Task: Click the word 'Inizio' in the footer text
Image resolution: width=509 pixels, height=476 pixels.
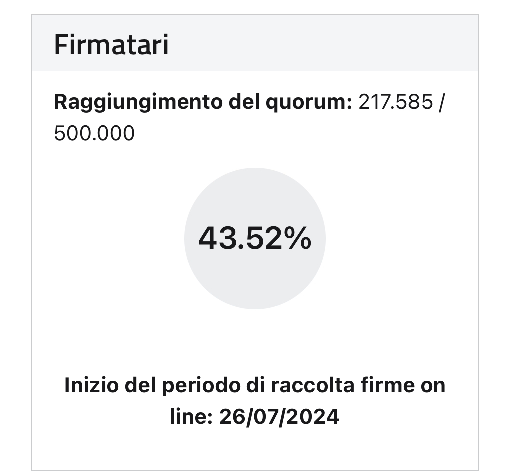Action: tap(91, 385)
